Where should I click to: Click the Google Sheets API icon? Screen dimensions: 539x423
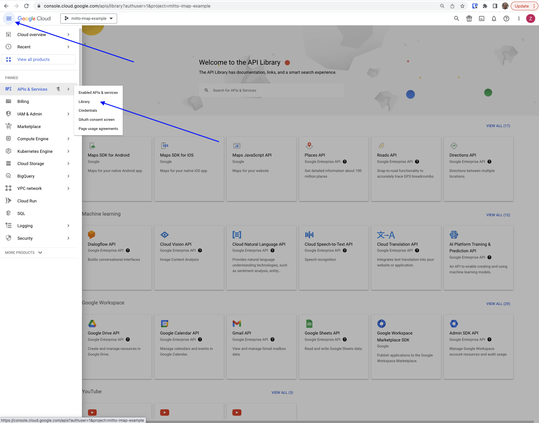click(x=309, y=324)
